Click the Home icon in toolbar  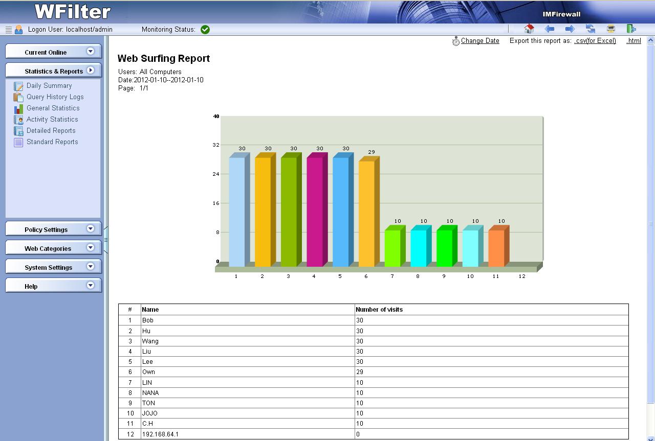click(529, 29)
